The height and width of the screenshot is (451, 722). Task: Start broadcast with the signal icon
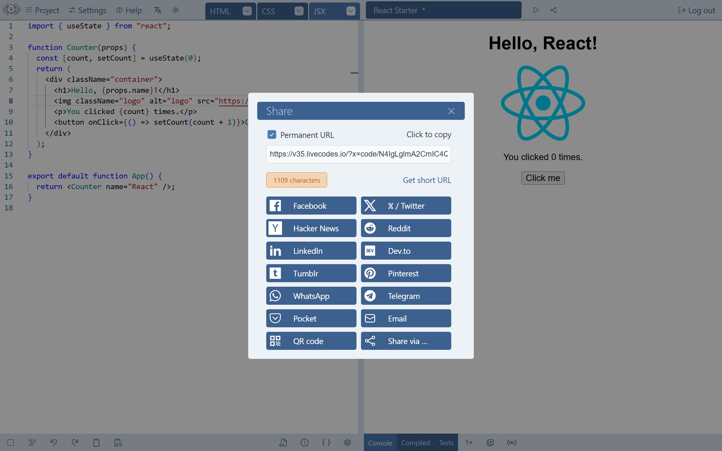click(x=512, y=442)
